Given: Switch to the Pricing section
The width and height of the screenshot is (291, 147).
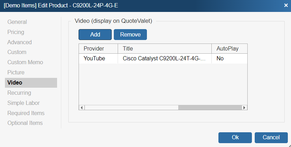Looking at the screenshot, I should coord(16,32).
